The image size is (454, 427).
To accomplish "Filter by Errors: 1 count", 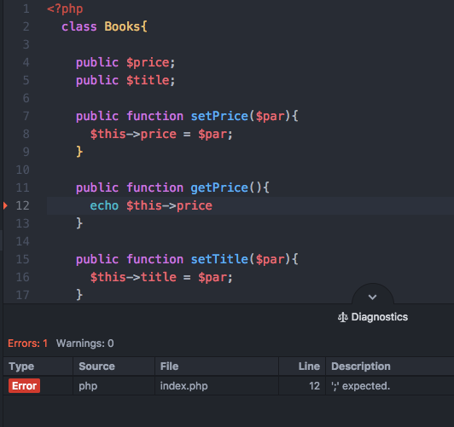I will pos(27,343).
